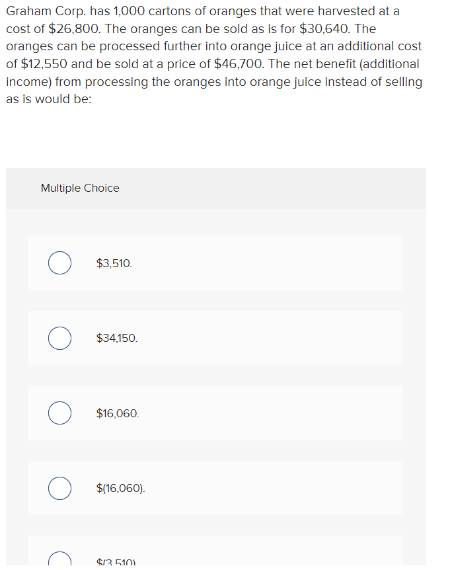
Task: Select the $3,510 radio button
Action: (59, 263)
